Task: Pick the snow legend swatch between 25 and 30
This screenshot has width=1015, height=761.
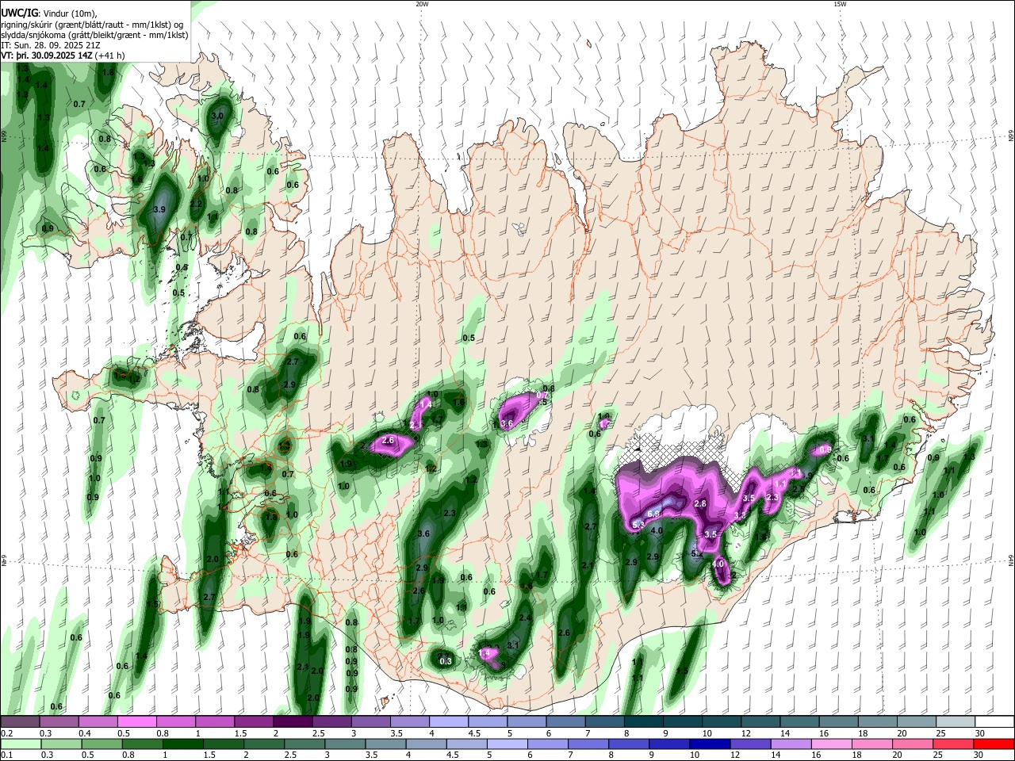Action: pos(955,721)
